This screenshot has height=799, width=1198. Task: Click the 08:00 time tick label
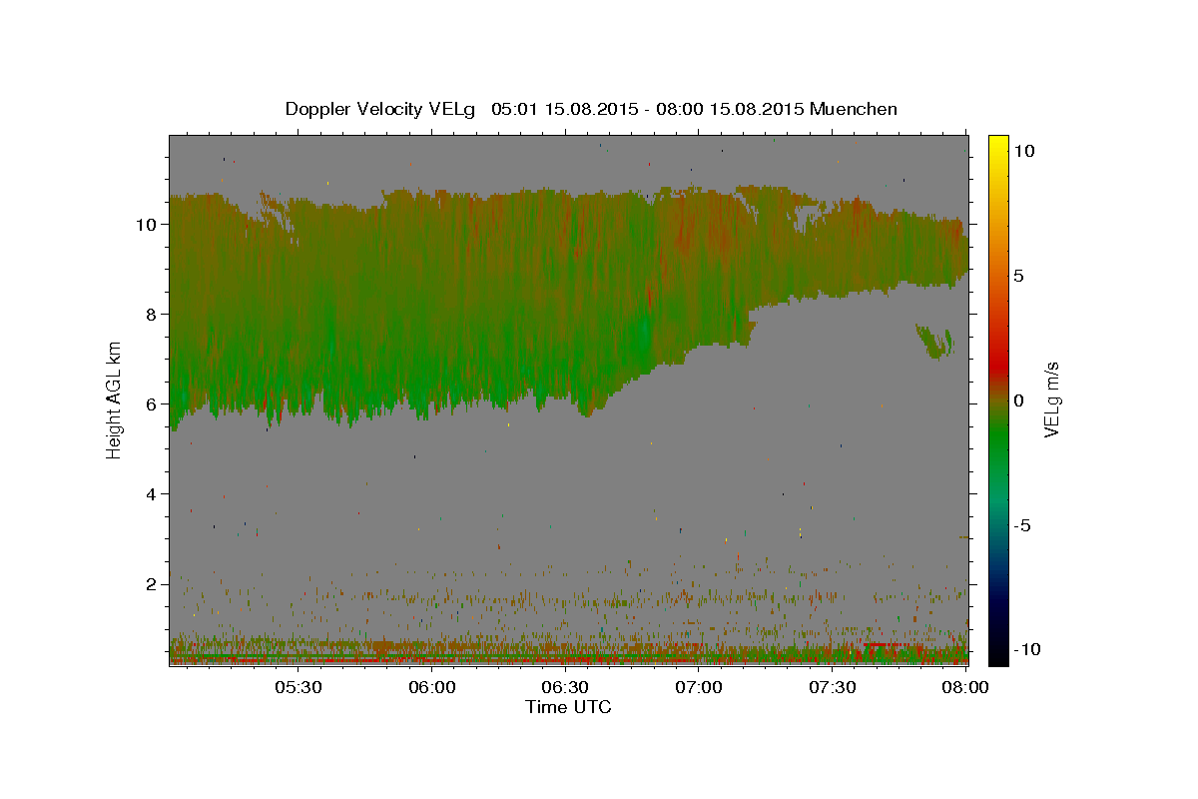pos(964,687)
